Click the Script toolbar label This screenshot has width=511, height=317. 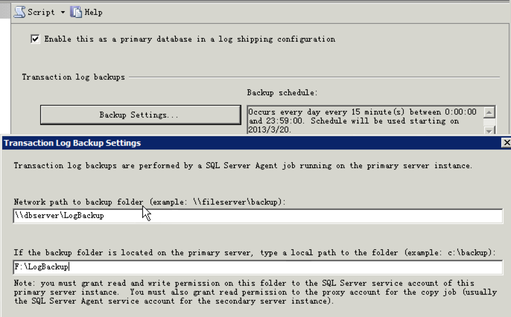41,12
